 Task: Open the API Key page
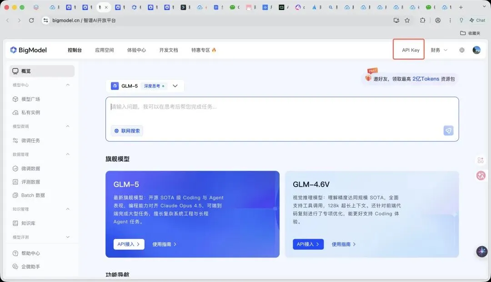(411, 50)
